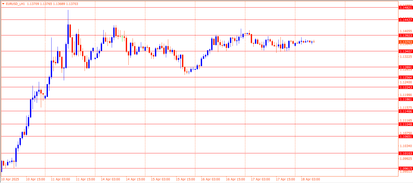Click the 15 Apr 03:00 time label
Viewport: 413px width, 183px height.
(x=160, y=179)
